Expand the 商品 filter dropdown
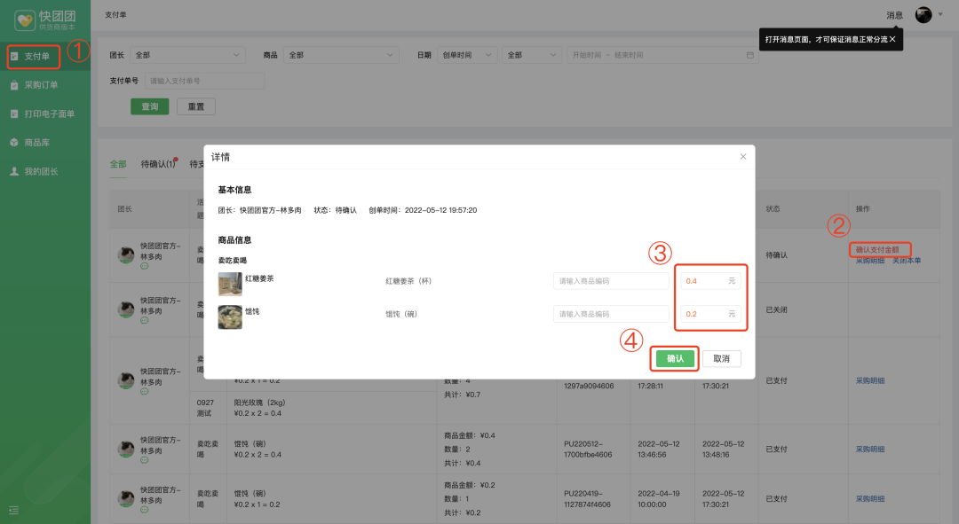Screen dimensions: 959x524 point(342,55)
